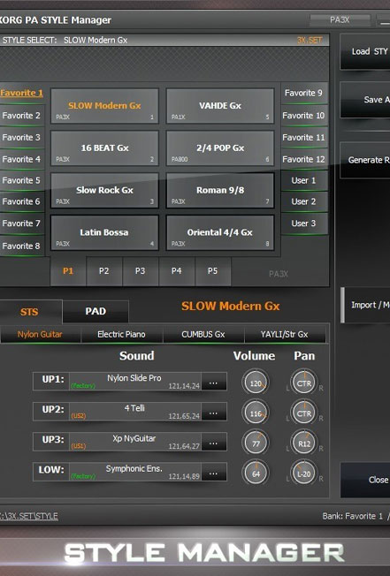Select the Latin Bossa style
This screenshot has height=576, width=390.
click(x=104, y=232)
